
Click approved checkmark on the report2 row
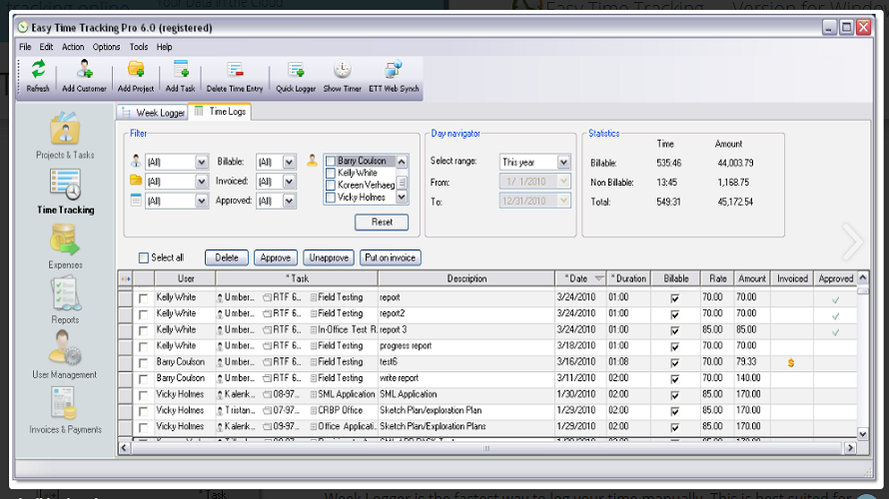click(835, 316)
